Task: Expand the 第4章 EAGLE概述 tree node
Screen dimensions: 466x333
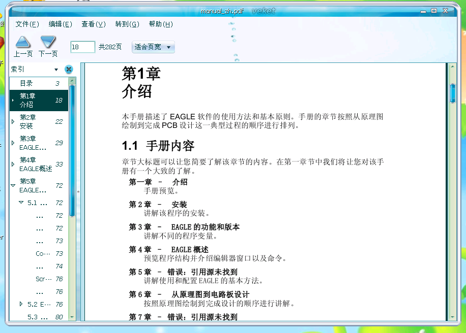Action: point(13,164)
